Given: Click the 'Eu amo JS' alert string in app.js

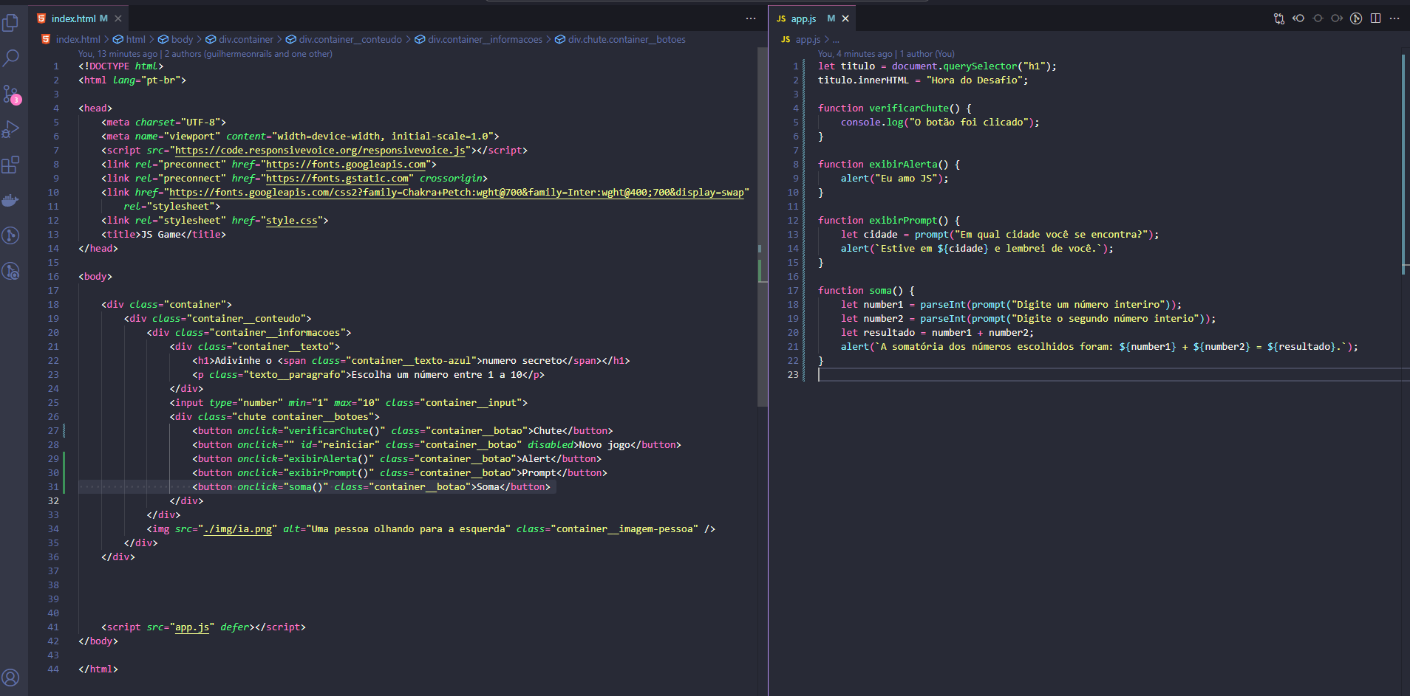Looking at the screenshot, I should click(x=906, y=179).
